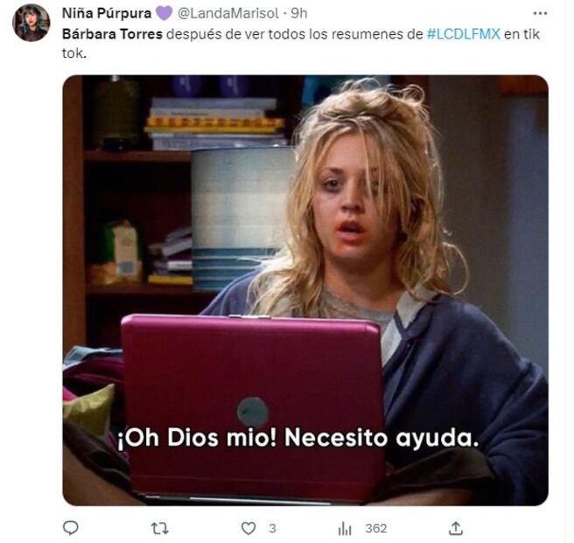Click the purple heart emoji beside name
574x543 pixels.
(x=164, y=13)
